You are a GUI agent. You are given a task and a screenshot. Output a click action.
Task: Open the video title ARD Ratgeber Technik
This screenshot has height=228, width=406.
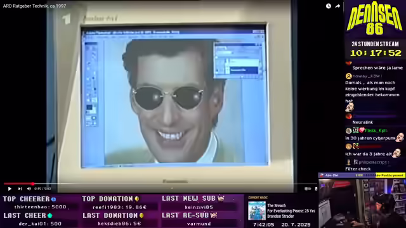click(34, 6)
